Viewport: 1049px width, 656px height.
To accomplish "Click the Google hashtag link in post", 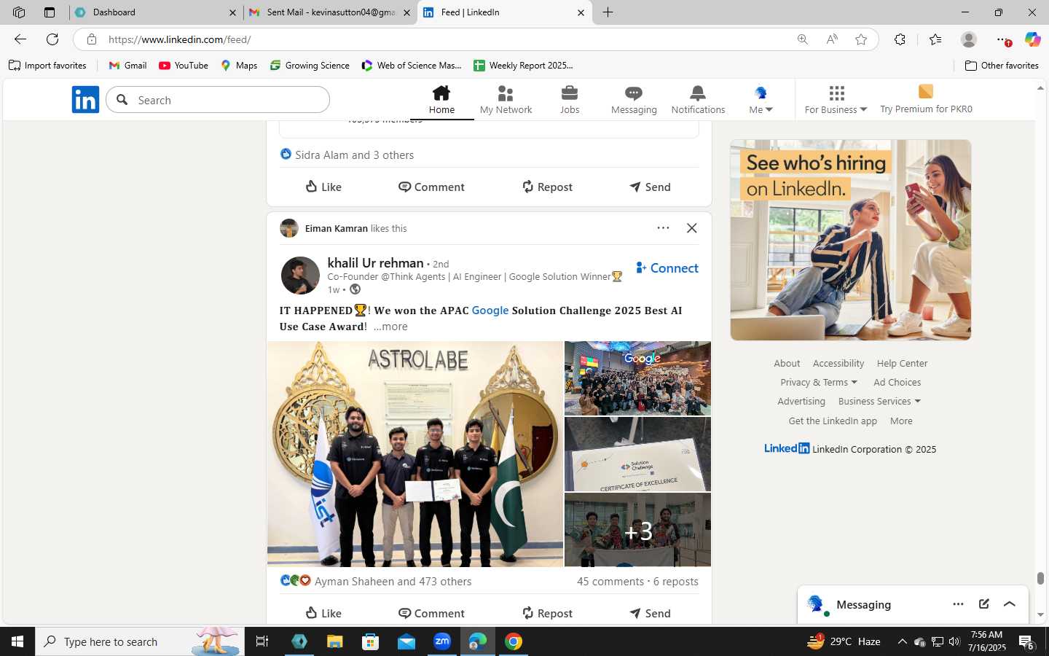I will coord(490,311).
